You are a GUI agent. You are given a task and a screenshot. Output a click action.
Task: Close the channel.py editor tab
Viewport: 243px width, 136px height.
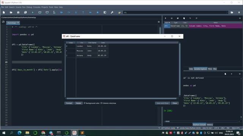(x=18, y=23)
